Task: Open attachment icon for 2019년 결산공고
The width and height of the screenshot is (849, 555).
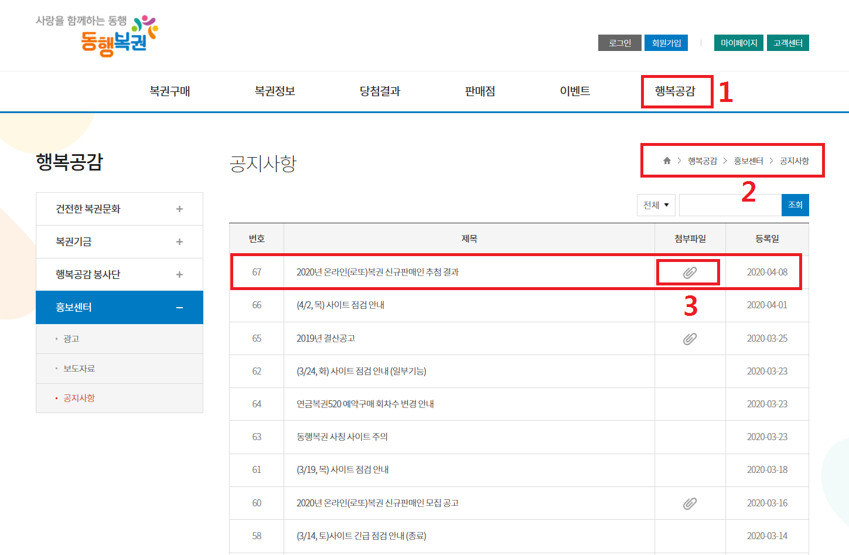Action: pyautogui.click(x=690, y=339)
